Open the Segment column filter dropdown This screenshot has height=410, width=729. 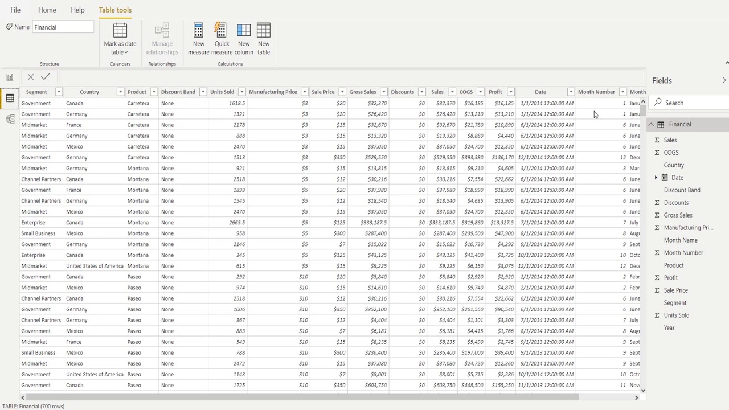point(58,92)
